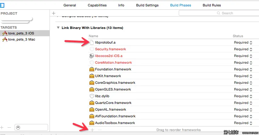
Task: Remove selected library with minus button below list
Action: click(100, 130)
